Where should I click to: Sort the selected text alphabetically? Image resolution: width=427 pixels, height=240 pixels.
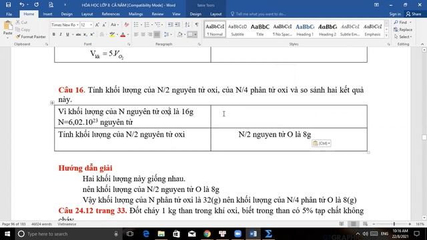tap(187, 25)
